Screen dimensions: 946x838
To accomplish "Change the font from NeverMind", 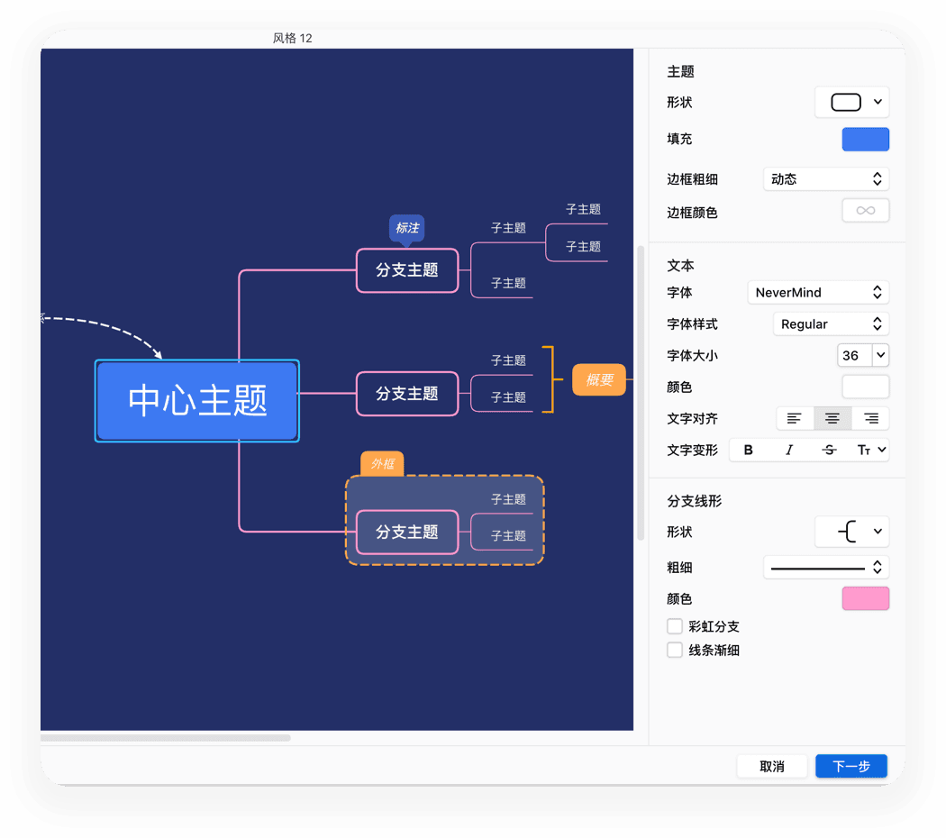I will (818, 292).
